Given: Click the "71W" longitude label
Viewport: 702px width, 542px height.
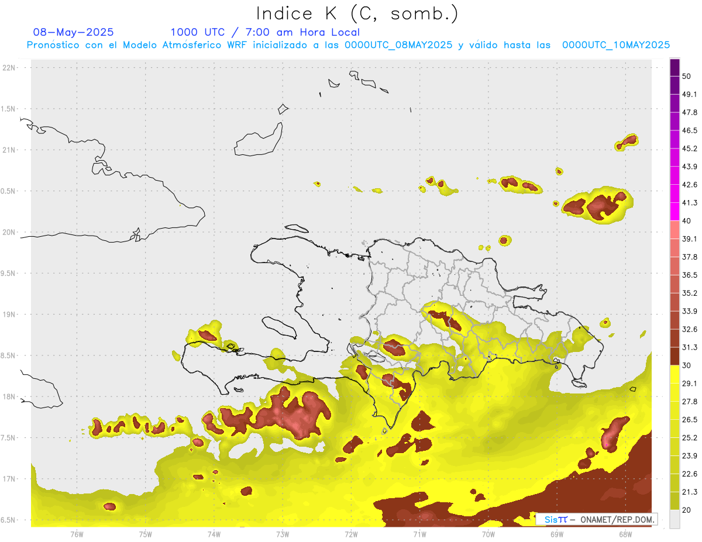Looking at the screenshot, I should click(x=419, y=534).
